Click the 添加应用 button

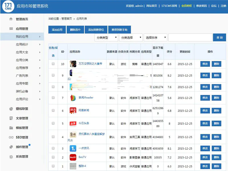(x=56, y=29)
